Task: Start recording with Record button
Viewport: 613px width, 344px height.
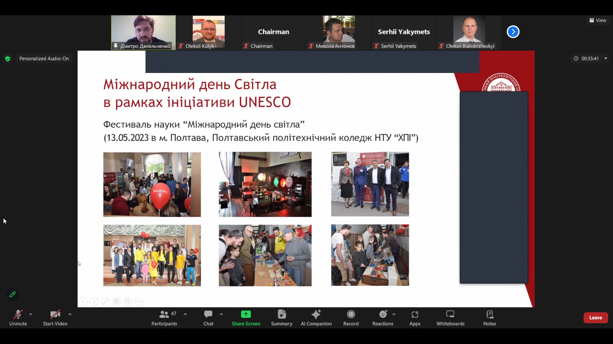Action: click(x=351, y=318)
